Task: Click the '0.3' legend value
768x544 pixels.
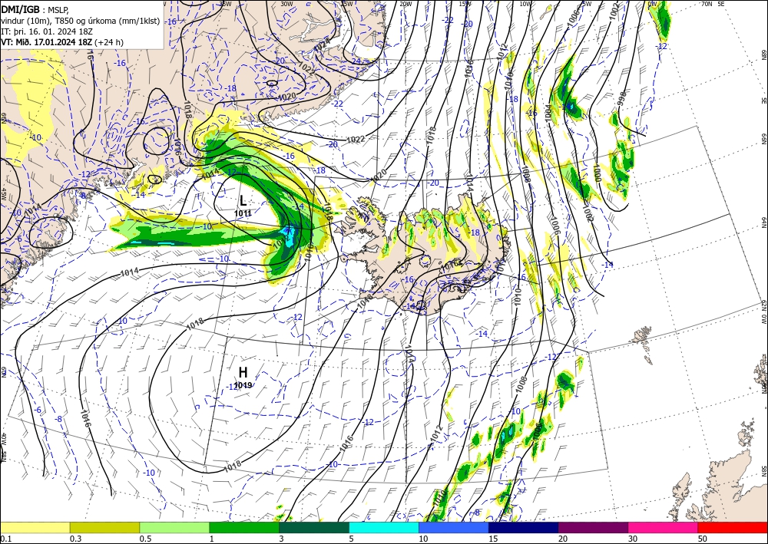Action: pyautogui.click(x=75, y=539)
